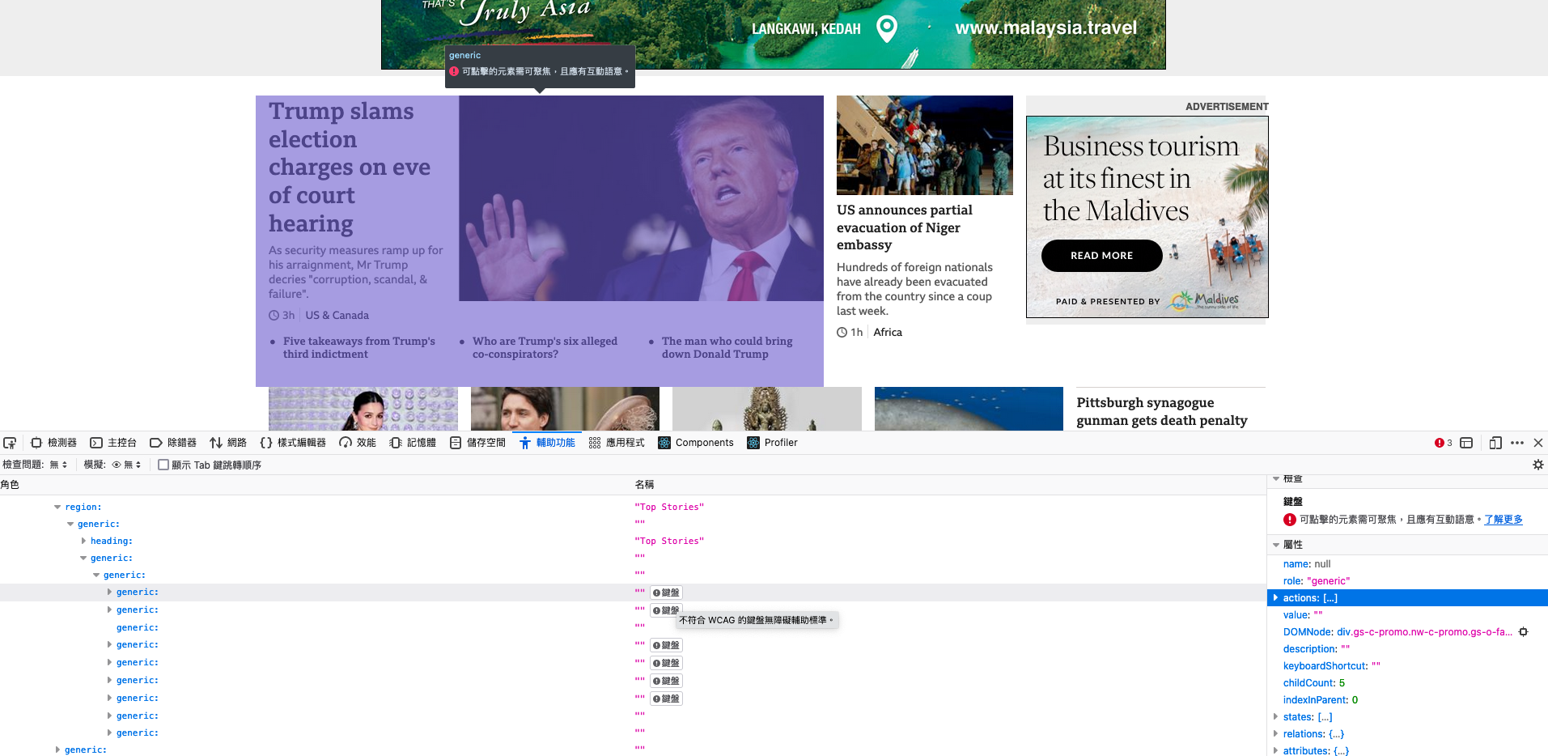Activate the element picker icon in DevTools

10,443
